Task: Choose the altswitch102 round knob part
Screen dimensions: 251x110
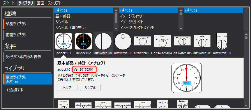Action: point(123,41)
